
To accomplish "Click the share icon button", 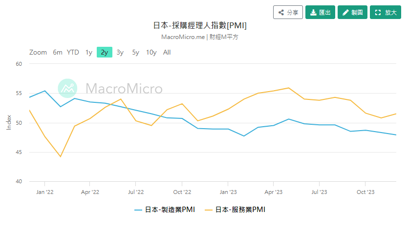I will pos(288,12).
